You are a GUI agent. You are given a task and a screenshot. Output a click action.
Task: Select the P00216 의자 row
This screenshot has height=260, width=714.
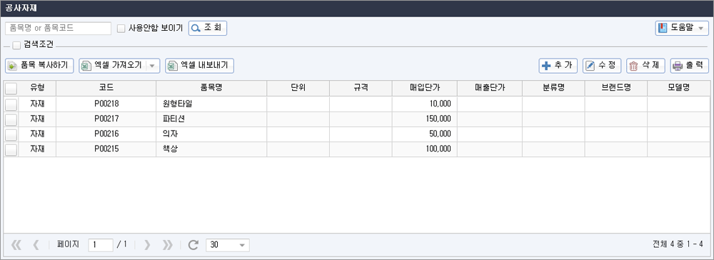click(357, 134)
